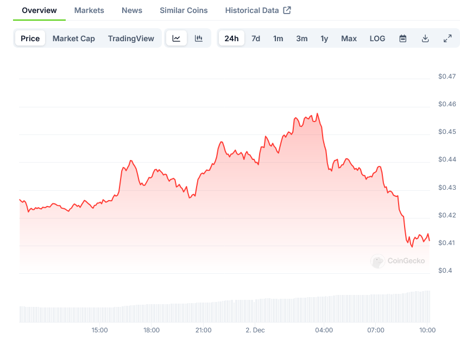Click the CoinGecko watermark logo
The height and width of the screenshot is (347, 460).
click(398, 261)
